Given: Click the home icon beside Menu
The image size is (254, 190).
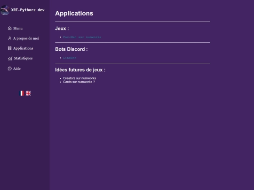Looking at the screenshot, I should [10, 29].
